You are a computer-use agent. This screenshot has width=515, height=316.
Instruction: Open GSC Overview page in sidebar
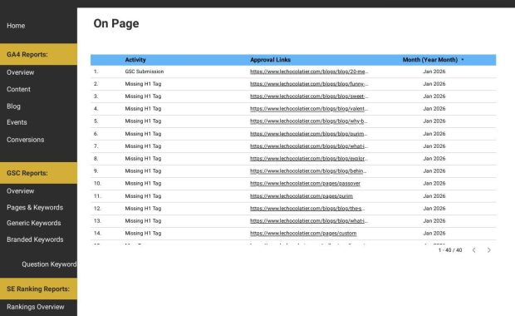tap(21, 191)
